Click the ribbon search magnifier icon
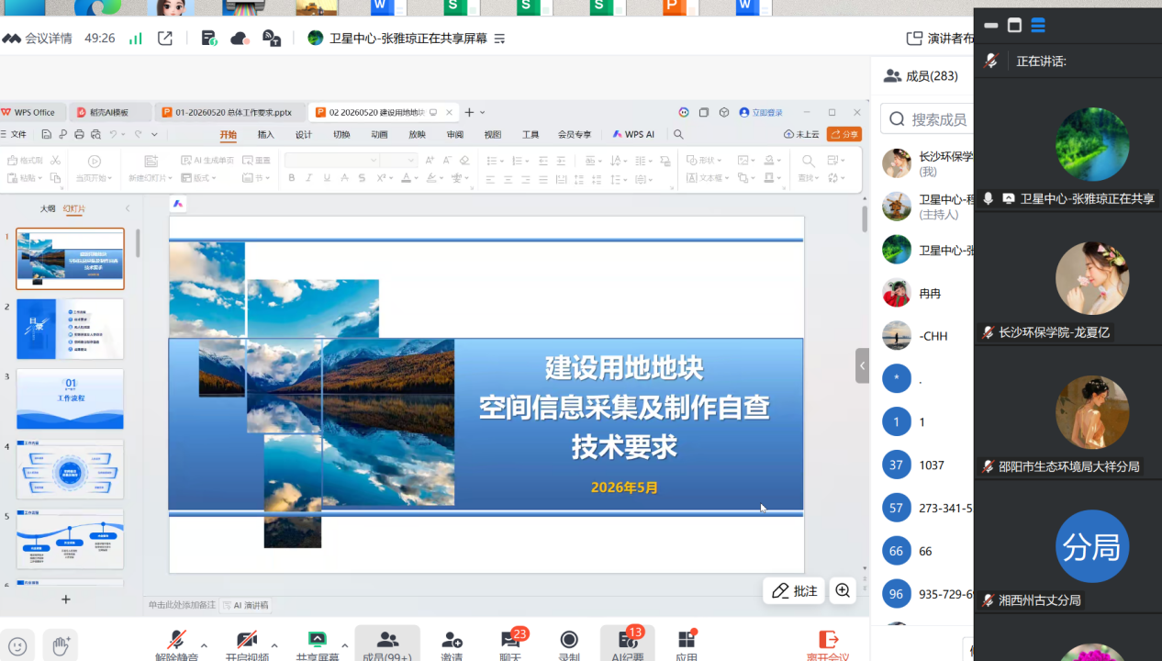Screen dimensions: 1162x661 pyautogui.click(x=678, y=134)
